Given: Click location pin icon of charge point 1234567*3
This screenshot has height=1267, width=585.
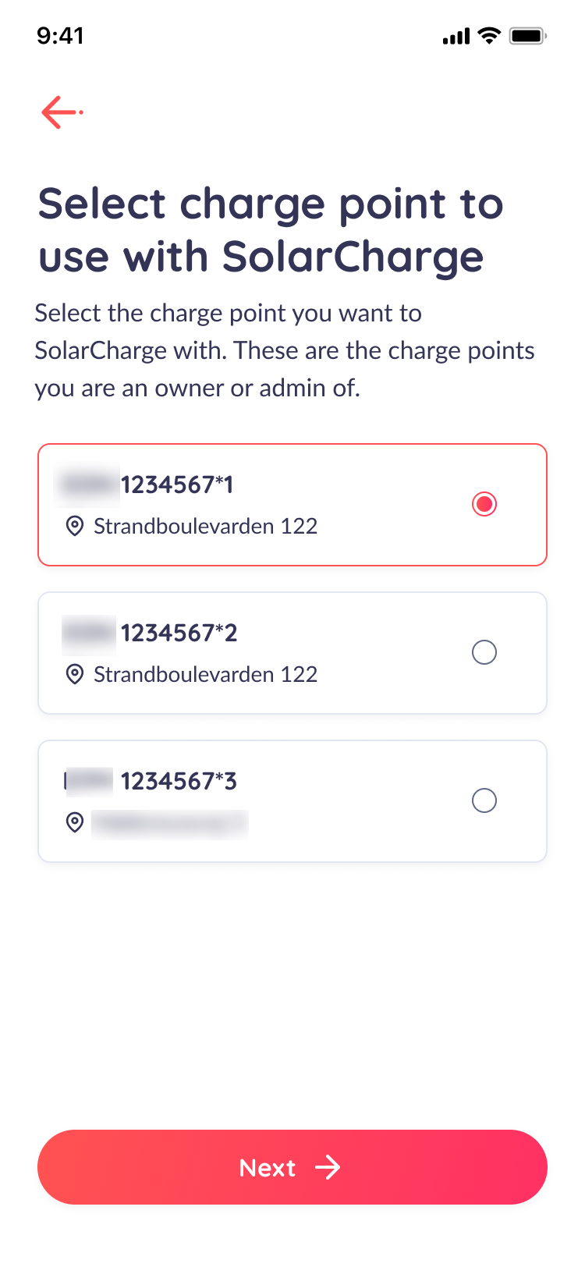Looking at the screenshot, I should point(75,822).
